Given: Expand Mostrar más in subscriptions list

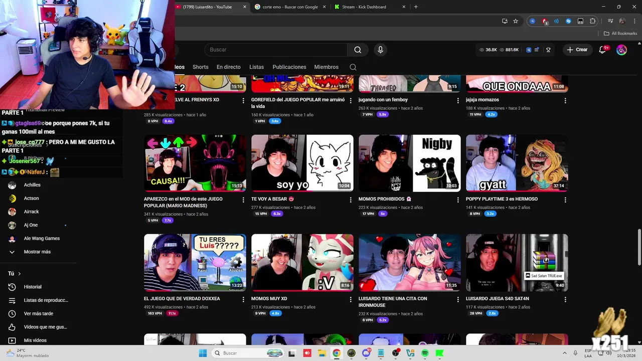Looking at the screenshot, I should (x=38, y=252).
